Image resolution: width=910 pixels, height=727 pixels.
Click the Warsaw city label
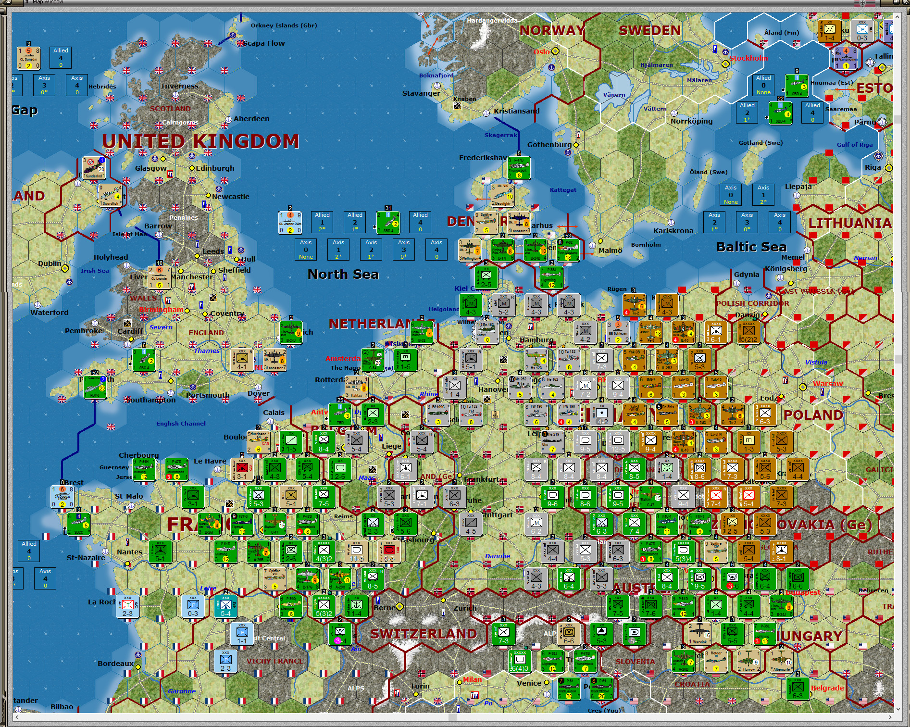(x=828, y=384)
